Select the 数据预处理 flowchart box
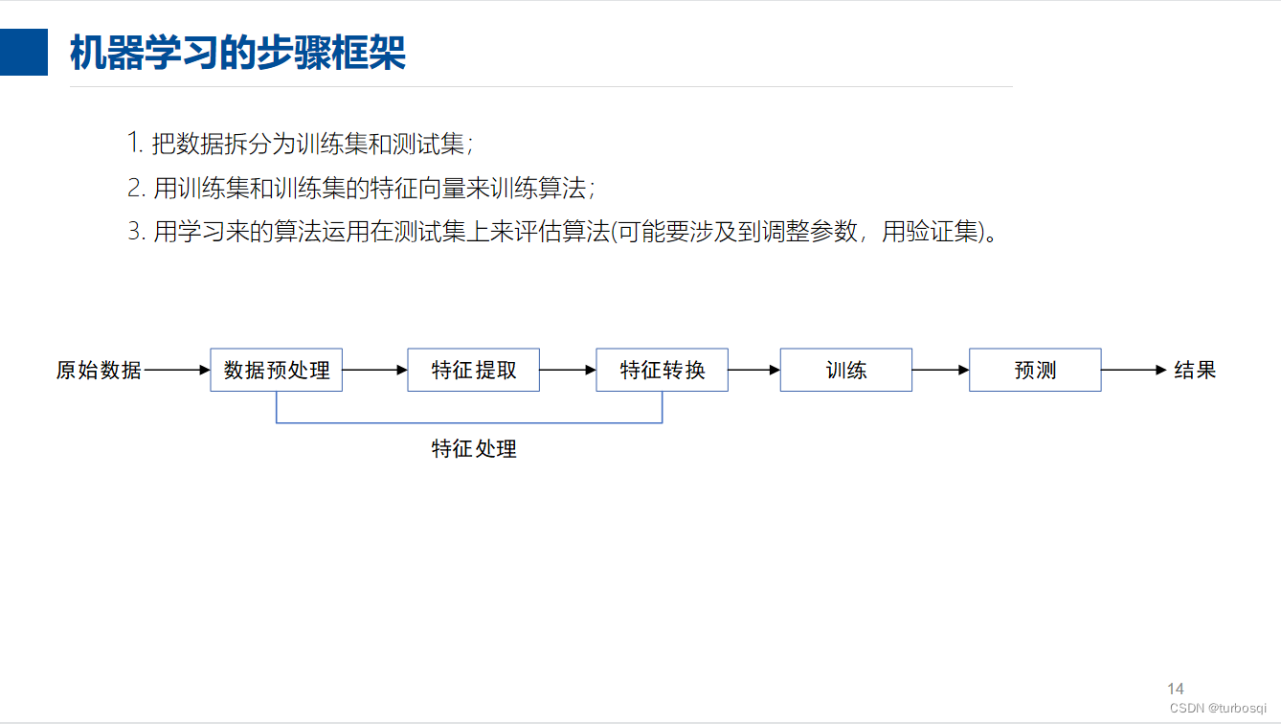The width and height of the screenshot is (1281, 724). pyautogui.click(x=277, y=370)
